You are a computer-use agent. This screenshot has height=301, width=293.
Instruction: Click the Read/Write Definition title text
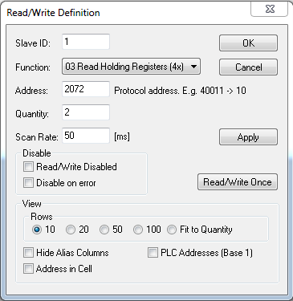(53, 13)
